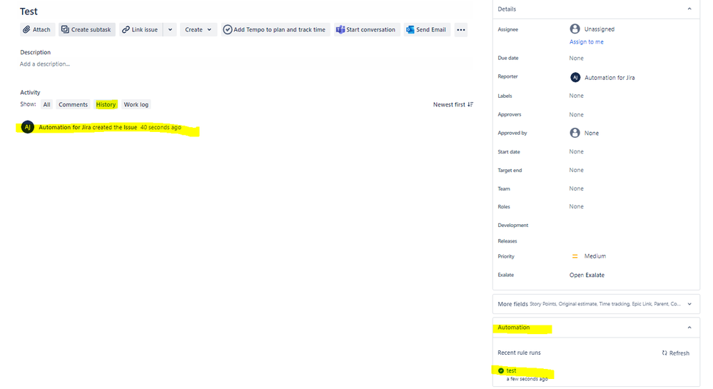Click the Medium priority icon
The height and width of the screenshot is (389, 713).
575,256
